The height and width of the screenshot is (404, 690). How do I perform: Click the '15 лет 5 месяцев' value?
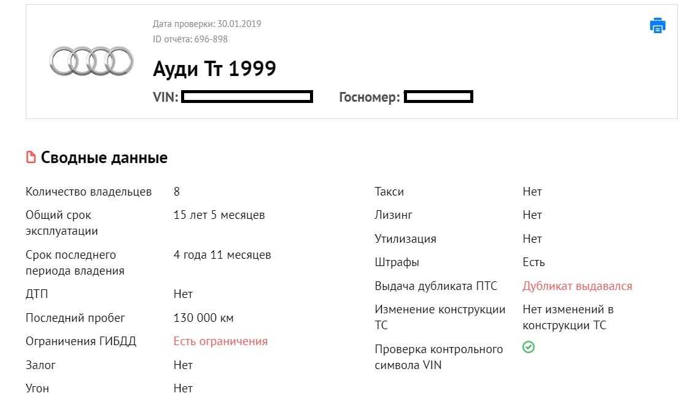[x=219, y=215]
